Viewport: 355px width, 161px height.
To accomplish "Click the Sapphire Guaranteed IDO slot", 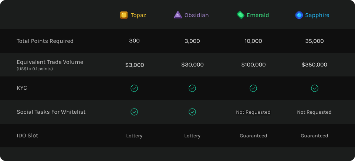I will point(314,136).
